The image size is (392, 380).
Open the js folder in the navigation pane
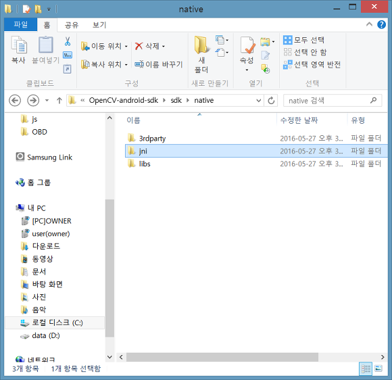click(x=29, y=119)
